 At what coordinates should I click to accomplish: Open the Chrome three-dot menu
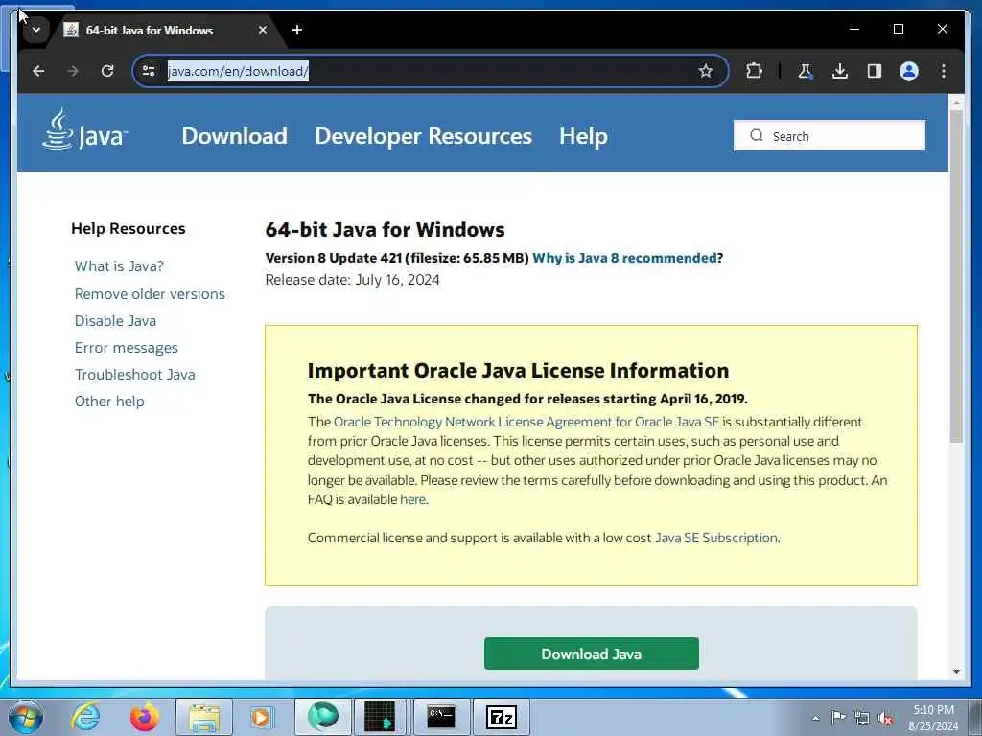click(944, 71)
